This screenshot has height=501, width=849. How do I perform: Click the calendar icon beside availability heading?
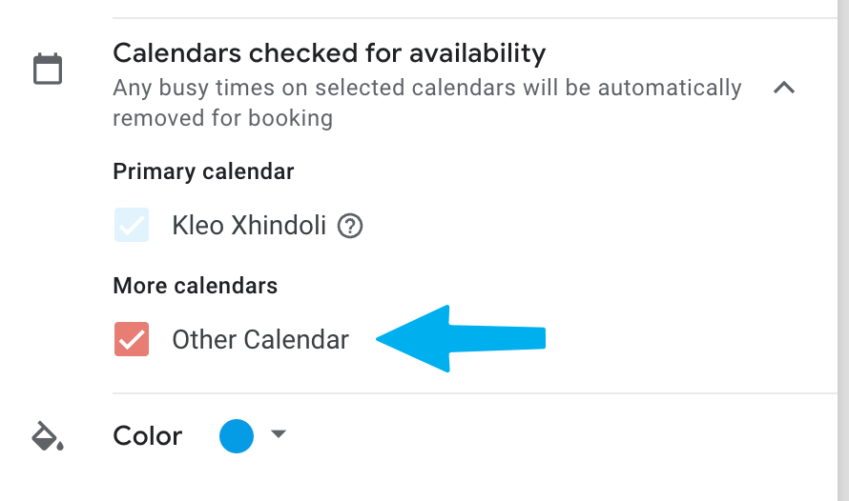click(x=48, y=70)
